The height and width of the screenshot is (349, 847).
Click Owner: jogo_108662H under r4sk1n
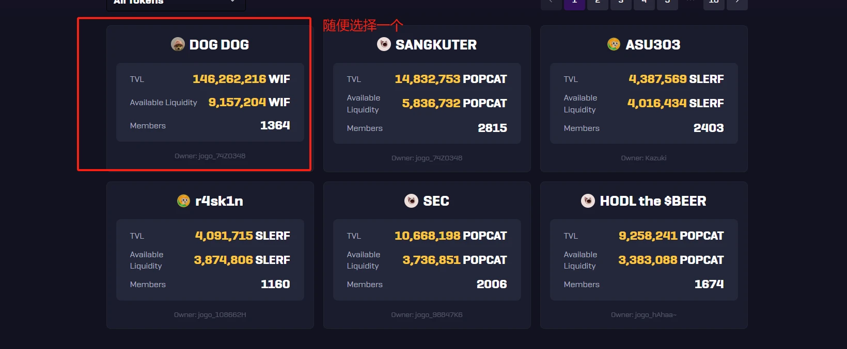[210, 315]
